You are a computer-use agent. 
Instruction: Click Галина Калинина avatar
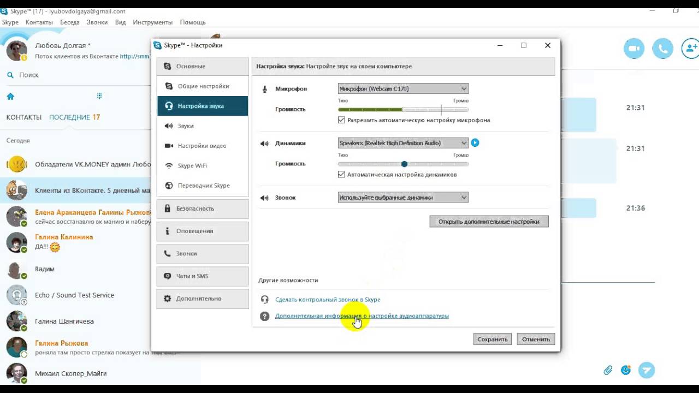coord(16,242)
